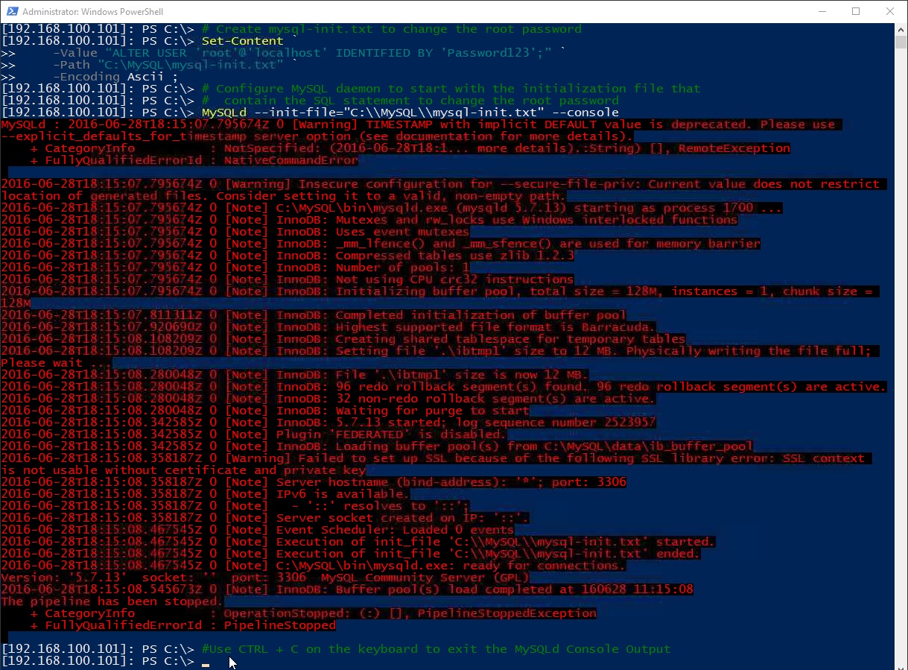The width and height of the screenshot is (908, 670).
Task: Click 'FullyQualifiedErrorId : NativeCommandError' line
Action: pos(194,160)
